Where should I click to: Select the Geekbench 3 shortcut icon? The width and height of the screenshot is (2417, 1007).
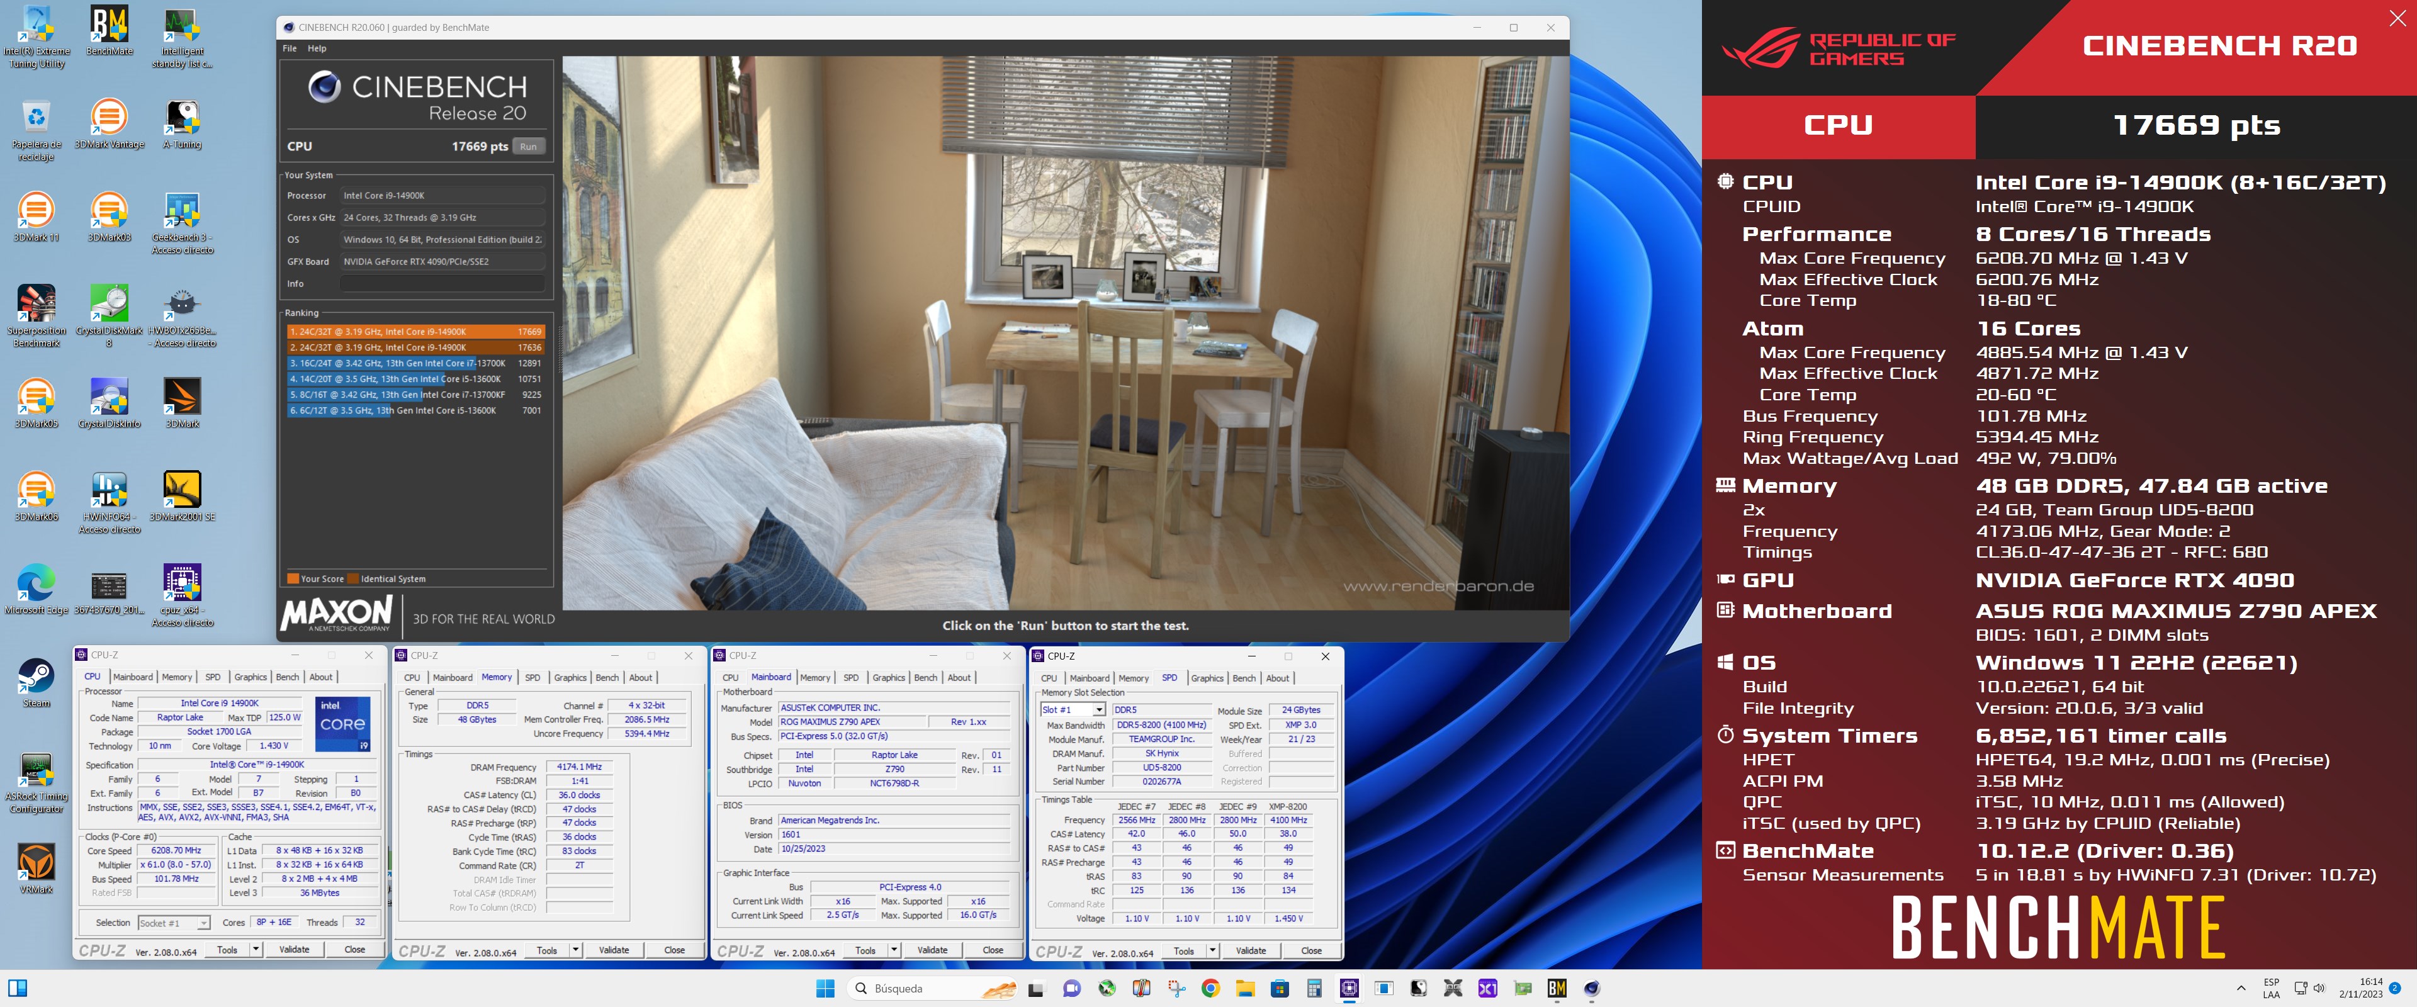[182, 223]
